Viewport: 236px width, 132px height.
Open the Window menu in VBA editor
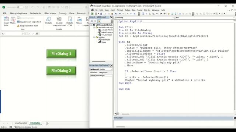156,10
